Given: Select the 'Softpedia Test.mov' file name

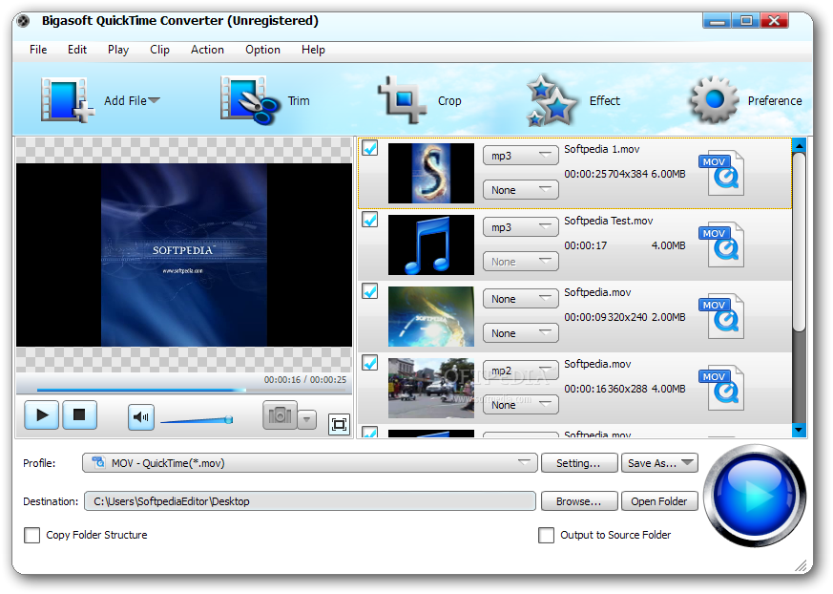Looking at the screenshot, I should 608,221.
